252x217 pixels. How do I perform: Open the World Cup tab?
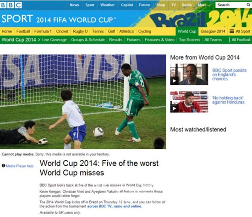click(x=187, y=31)
